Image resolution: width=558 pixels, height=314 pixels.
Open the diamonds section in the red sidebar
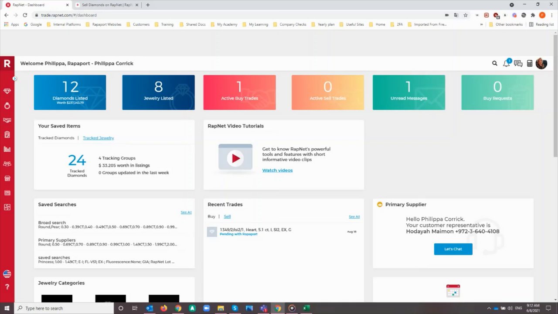[x=7, y=91]
